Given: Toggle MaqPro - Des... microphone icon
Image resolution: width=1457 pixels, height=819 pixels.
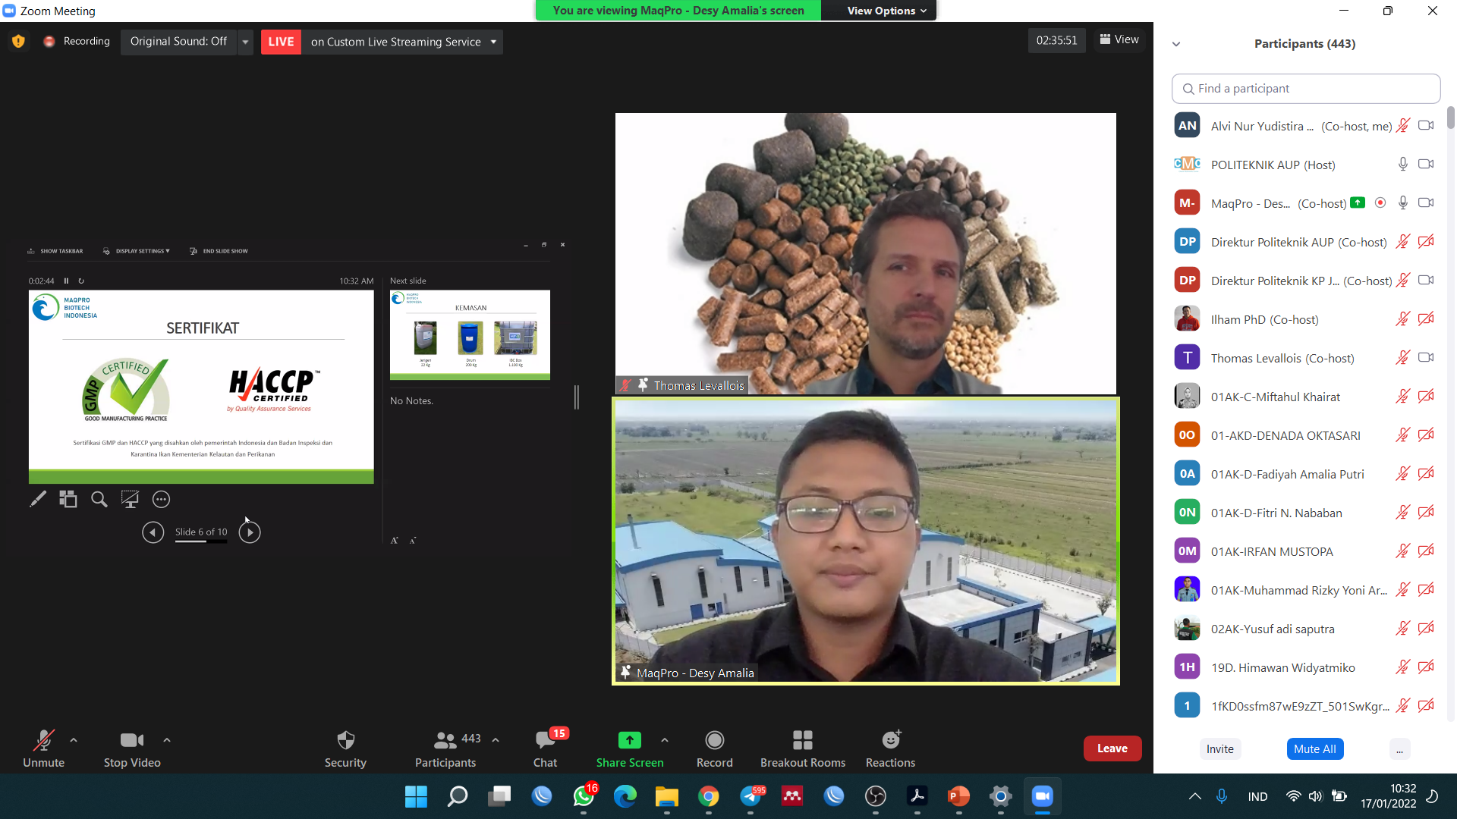Looking at the screenshot, I should pyautogui.click(x=1402, y=203).
